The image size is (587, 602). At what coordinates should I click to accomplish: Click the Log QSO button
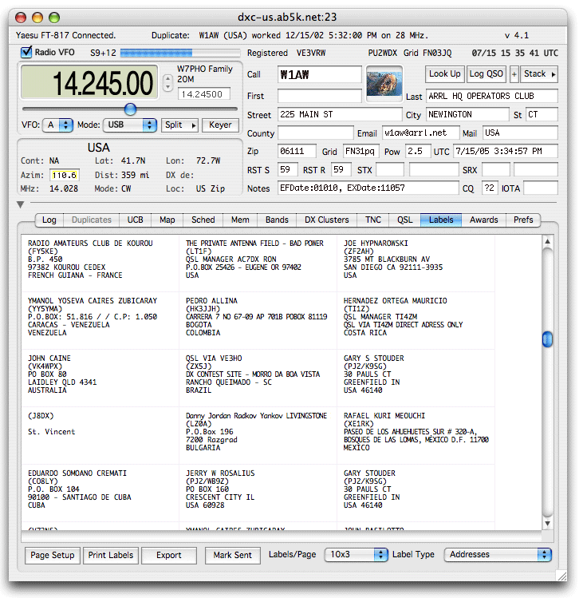[x=487, y=73]
